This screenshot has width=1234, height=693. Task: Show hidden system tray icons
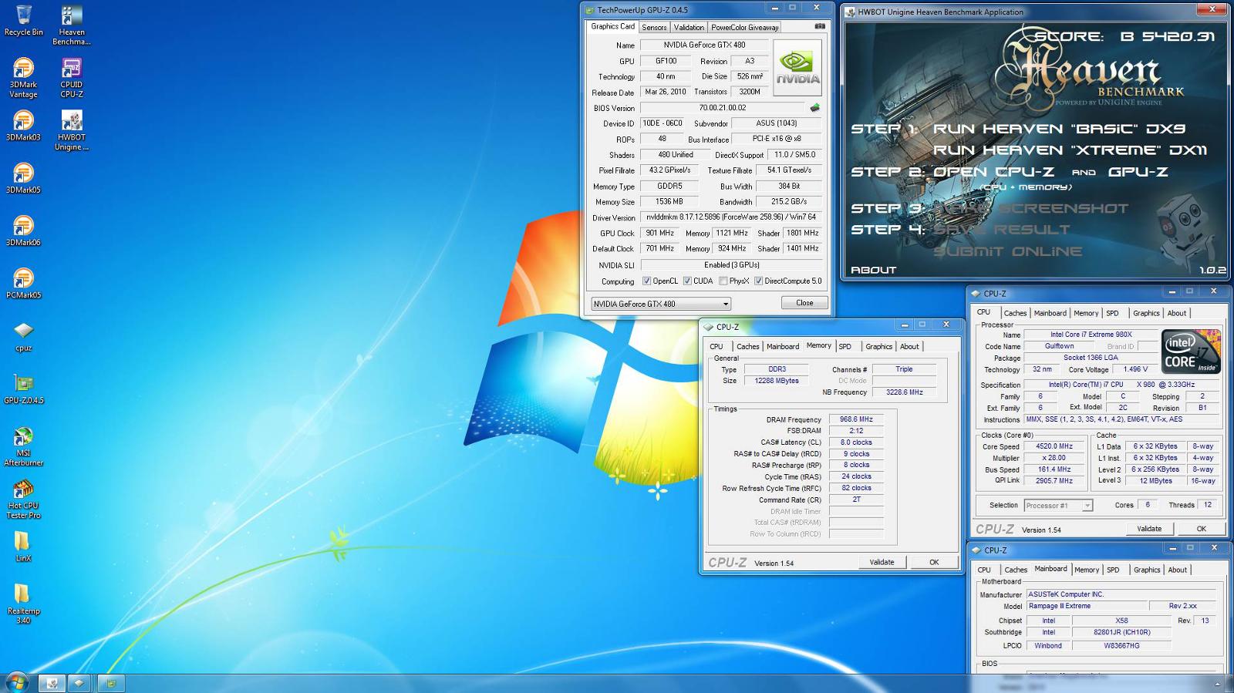[x=1218, y=685]
